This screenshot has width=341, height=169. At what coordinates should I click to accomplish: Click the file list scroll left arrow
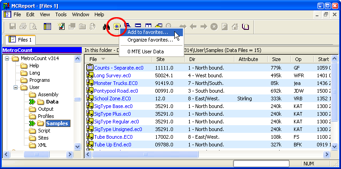click(88, 155)
